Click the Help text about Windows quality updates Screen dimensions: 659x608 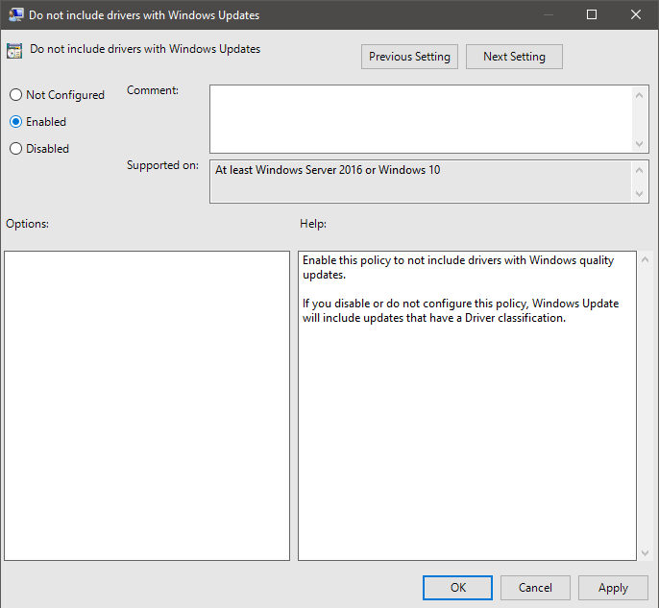click(458, 267)
